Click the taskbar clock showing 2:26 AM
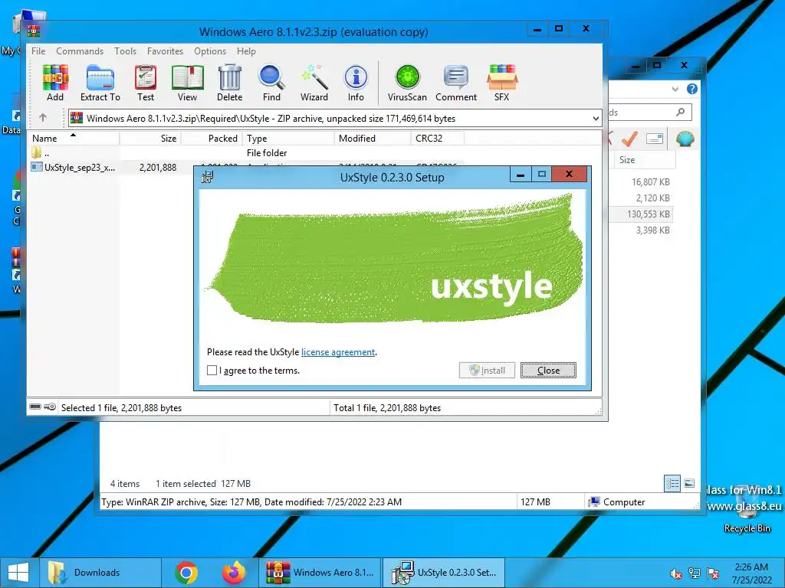 751,573
